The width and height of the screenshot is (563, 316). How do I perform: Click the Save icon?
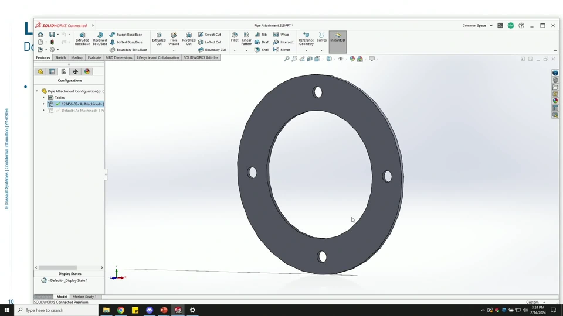pos(52,35)
